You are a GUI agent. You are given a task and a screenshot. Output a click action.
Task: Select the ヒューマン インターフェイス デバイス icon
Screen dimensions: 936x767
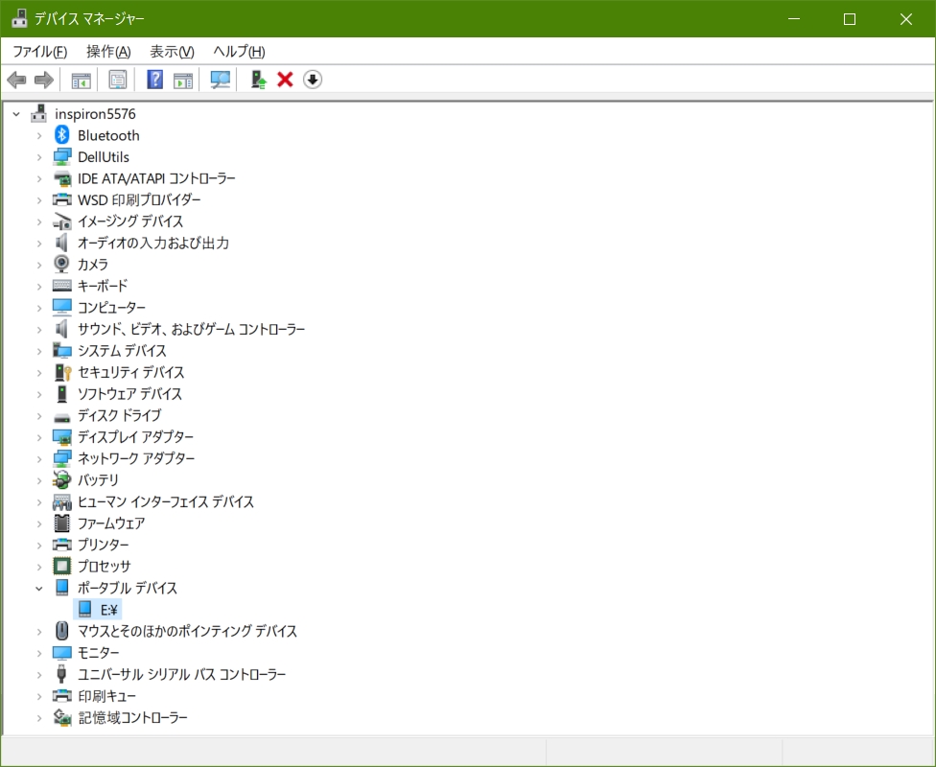click(62, 501)
